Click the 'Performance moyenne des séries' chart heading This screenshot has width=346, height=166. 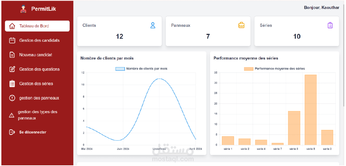point(246,58)
